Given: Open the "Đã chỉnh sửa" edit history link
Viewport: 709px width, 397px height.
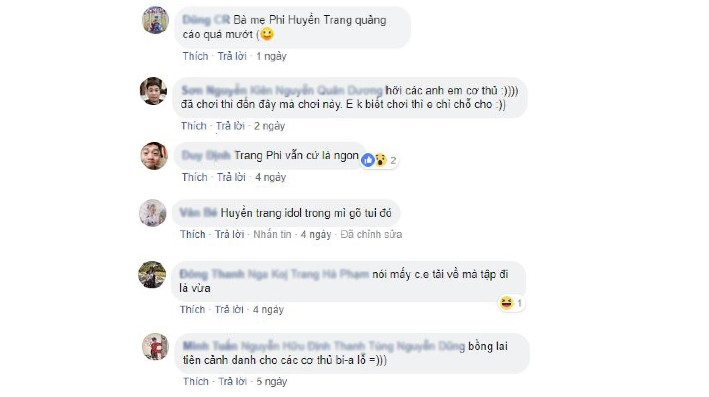Looking at the screenshot, I should coord(371,235).
